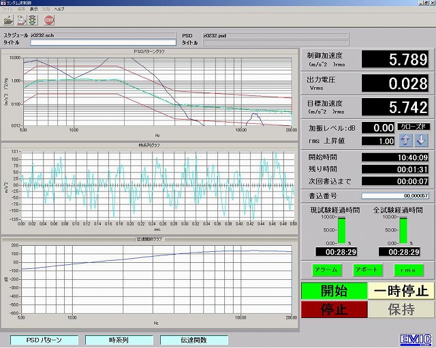This screenshot has height=348, width=436.
Task: Open the ヘルプ menu
Action: tap(59, 10)
